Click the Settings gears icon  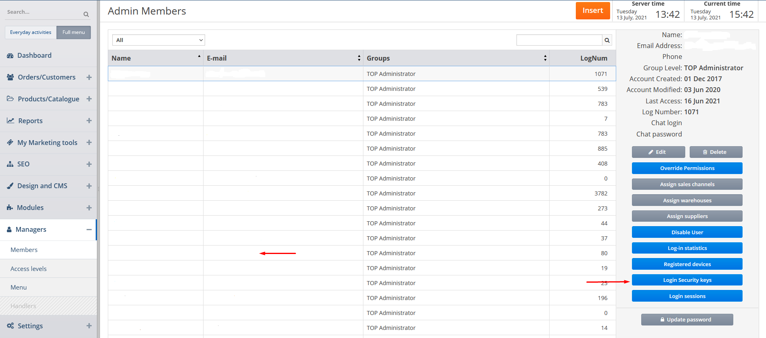10,326
